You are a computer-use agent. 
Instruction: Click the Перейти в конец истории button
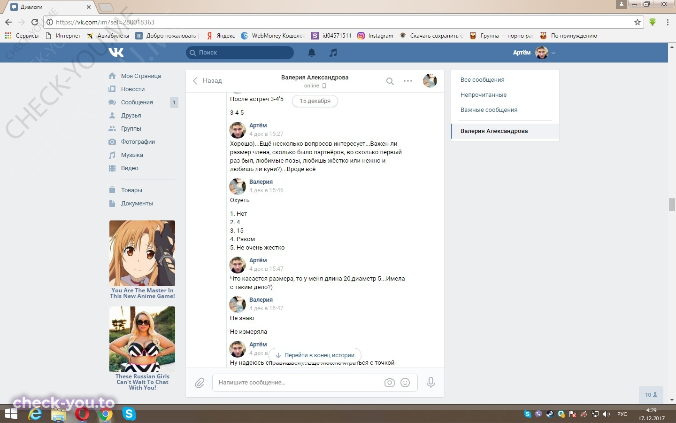click(x=315, y=355)
